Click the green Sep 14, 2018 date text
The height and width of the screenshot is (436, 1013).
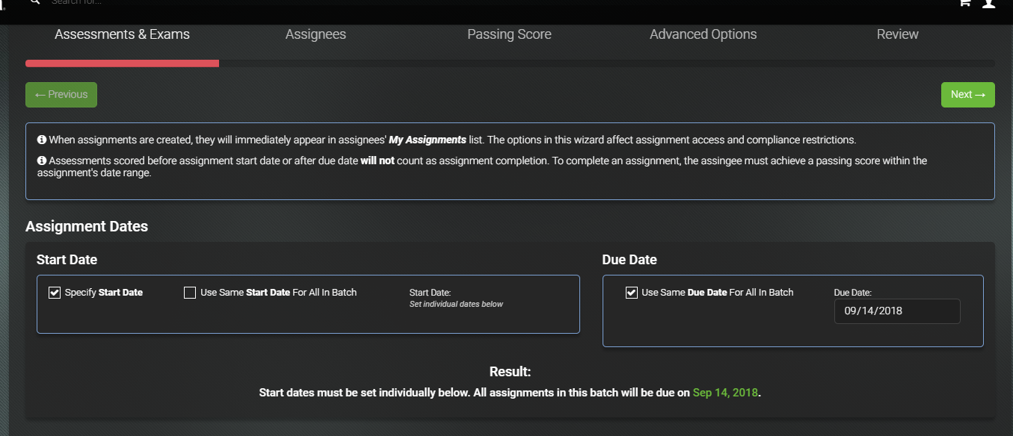[x=726, y=392]
